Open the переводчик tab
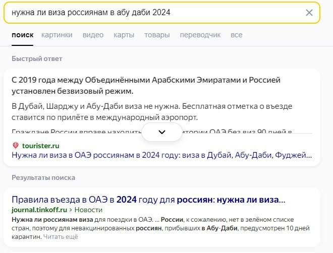 (200, 35)
